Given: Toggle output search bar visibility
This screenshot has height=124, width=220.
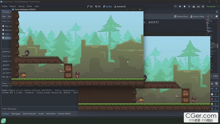Looking at the screenshot, I should [x=216, y=89].
